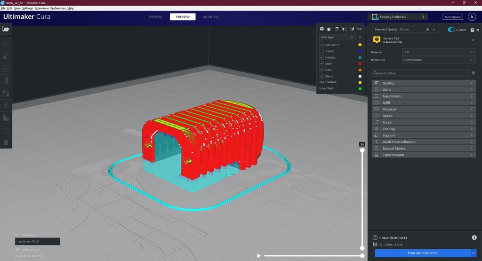Click the 3D view camera icon
Screen dimensions: 482x261
tap(321, 29)
